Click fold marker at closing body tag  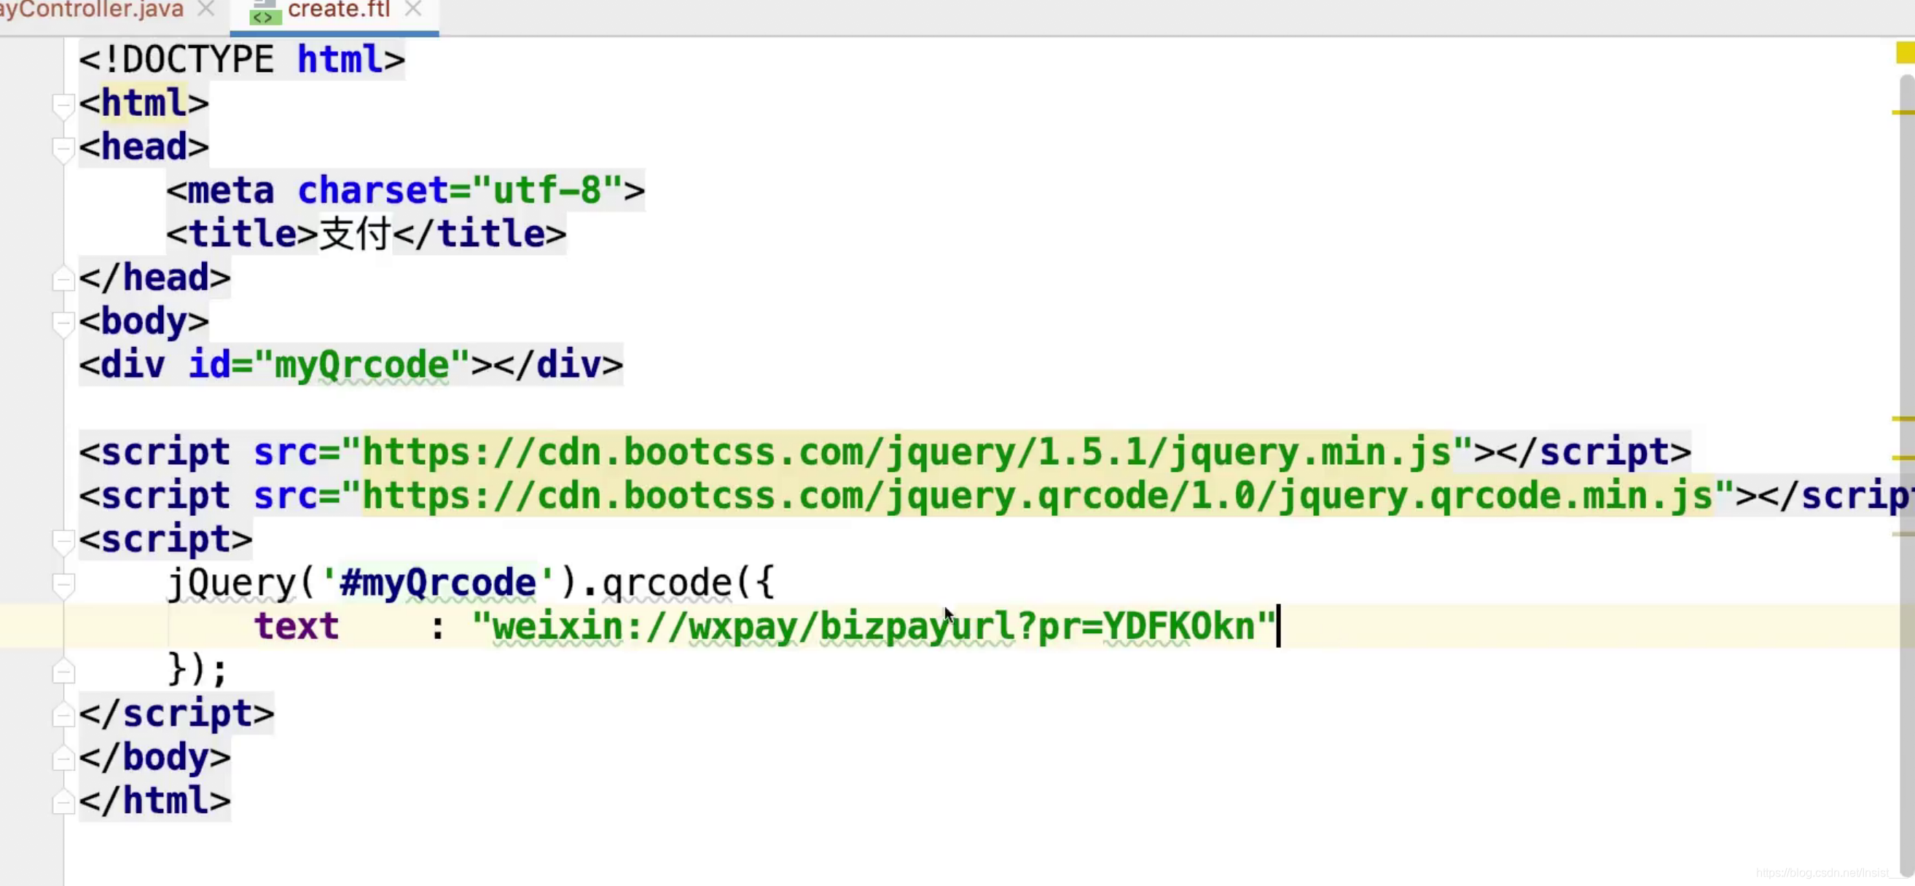pos(64,759)
